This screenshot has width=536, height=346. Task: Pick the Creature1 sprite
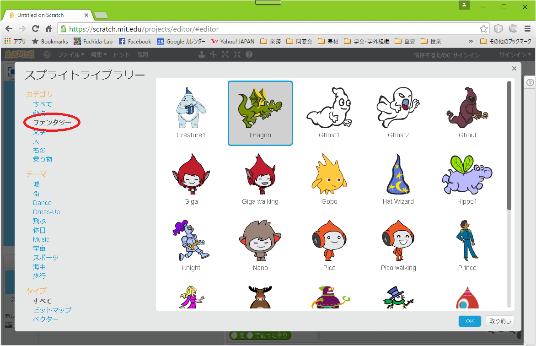point(191,108)
